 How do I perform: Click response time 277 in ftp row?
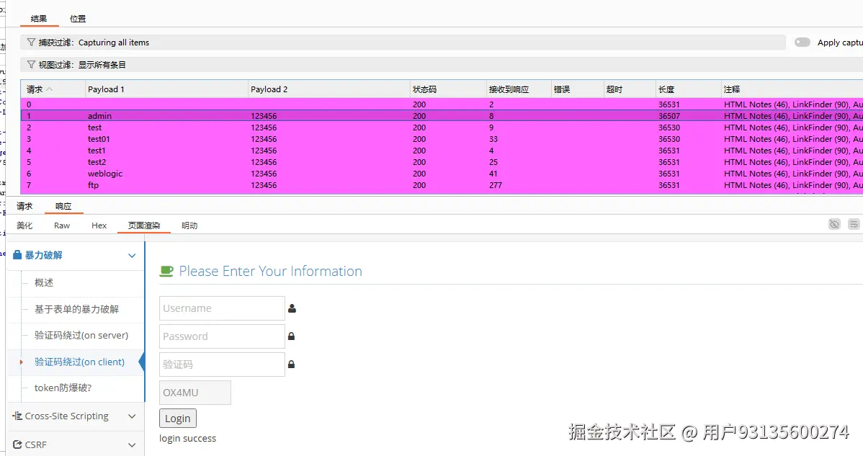[x=496, y=185]
